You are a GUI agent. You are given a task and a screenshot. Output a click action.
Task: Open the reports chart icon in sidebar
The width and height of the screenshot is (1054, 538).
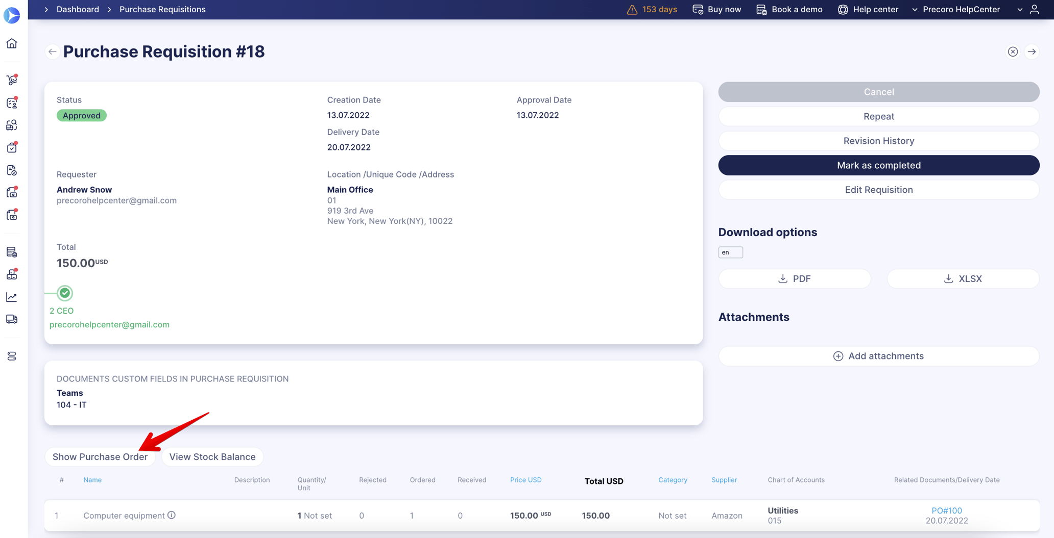point(12,297)
